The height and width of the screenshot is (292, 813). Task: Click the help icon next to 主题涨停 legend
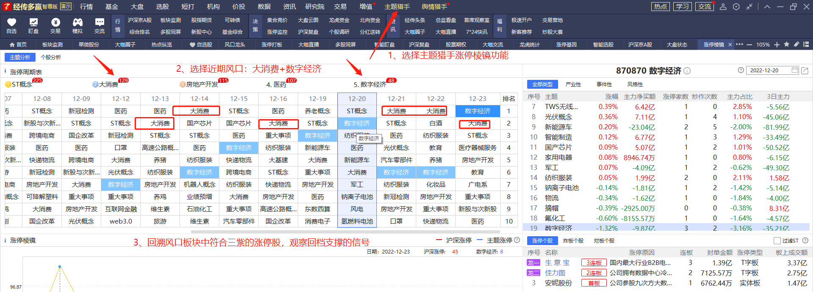517,240
